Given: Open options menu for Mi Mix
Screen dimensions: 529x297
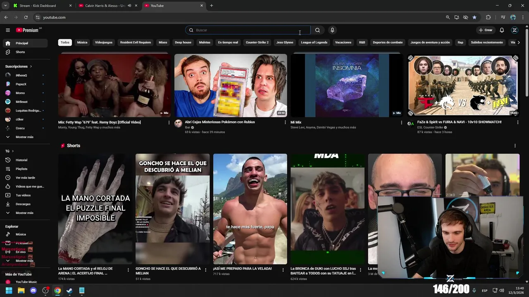Looking at the screenshot, I should pyautogui.click(x=401, y=123).
